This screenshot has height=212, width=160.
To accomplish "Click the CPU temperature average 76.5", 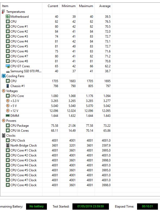I will pos(108,21).
